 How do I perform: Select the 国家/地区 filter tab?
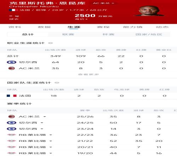[x=149, y=34]
